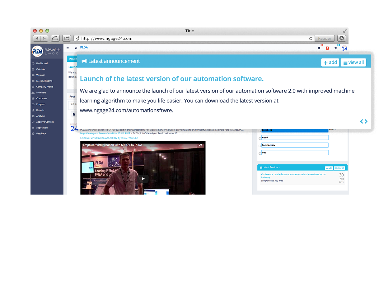Click the document attach icon in Post box

click(x=74, y=114)
